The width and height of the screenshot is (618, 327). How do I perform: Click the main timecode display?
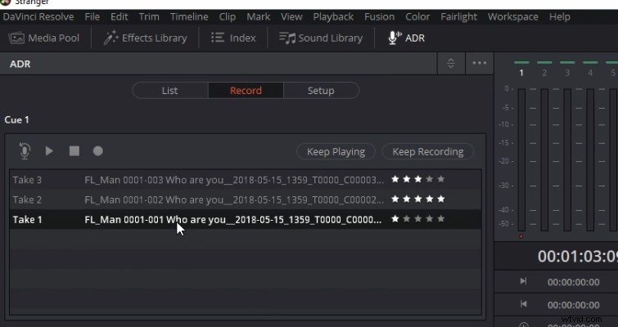click(x=577, y=256)
